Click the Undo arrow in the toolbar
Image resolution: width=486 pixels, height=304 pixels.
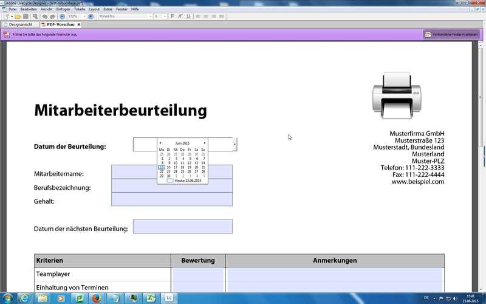[45, 16]
